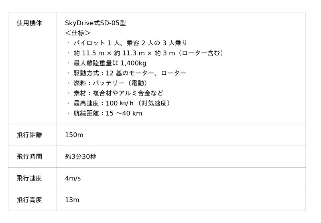This screenshot has width=321, height=223.
Task: Click the pilot and passenger capacity line
Action: pos(130,43)
